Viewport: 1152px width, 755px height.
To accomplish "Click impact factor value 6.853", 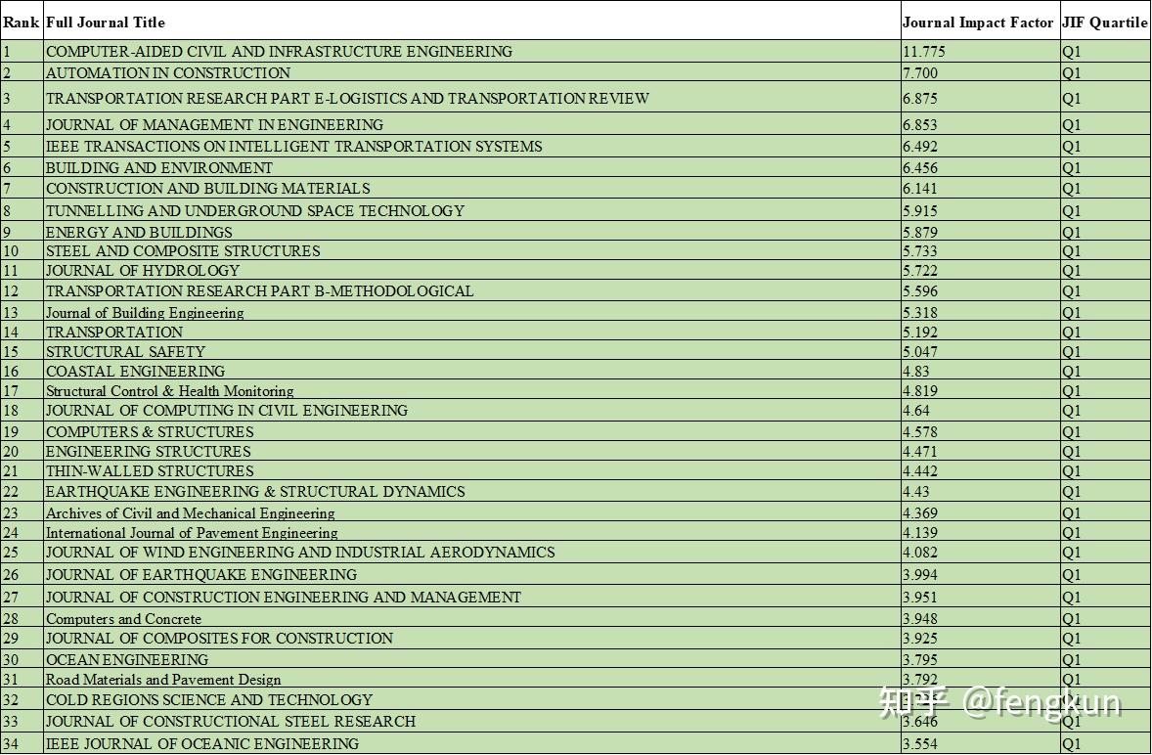I will coord(920,125).
